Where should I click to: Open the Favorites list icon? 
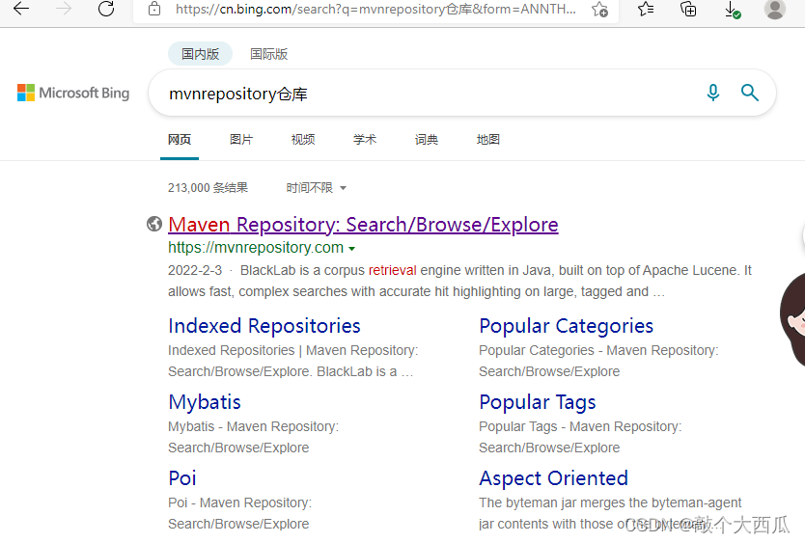pyautogui.click(x=646, y=9)
